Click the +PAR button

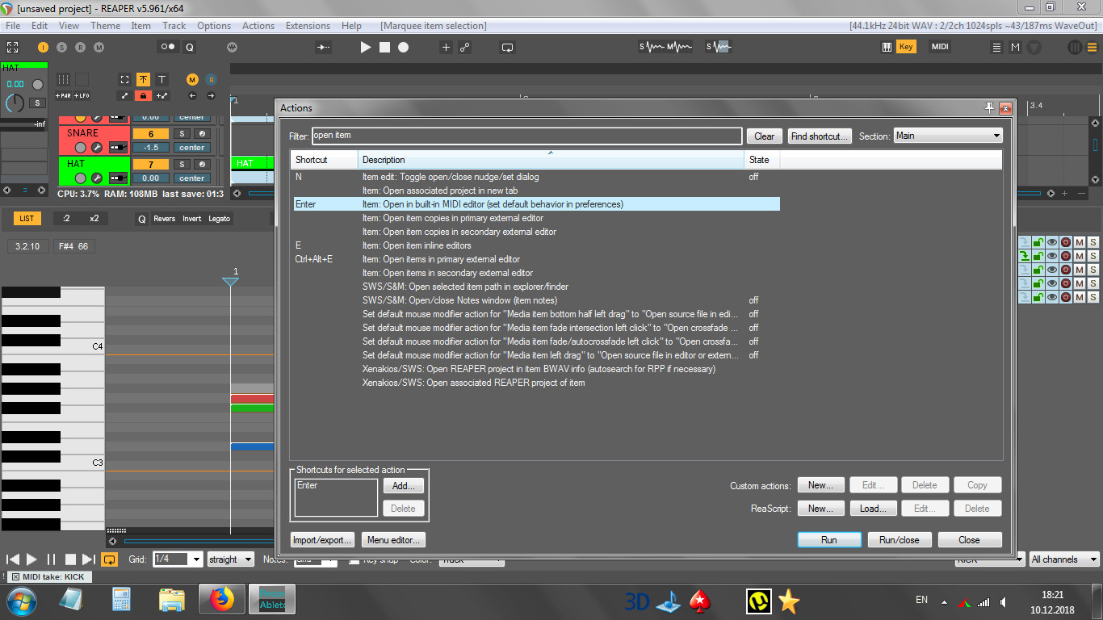coord(63,95)
